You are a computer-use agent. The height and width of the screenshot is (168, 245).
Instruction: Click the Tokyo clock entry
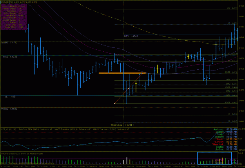[227, 134]
